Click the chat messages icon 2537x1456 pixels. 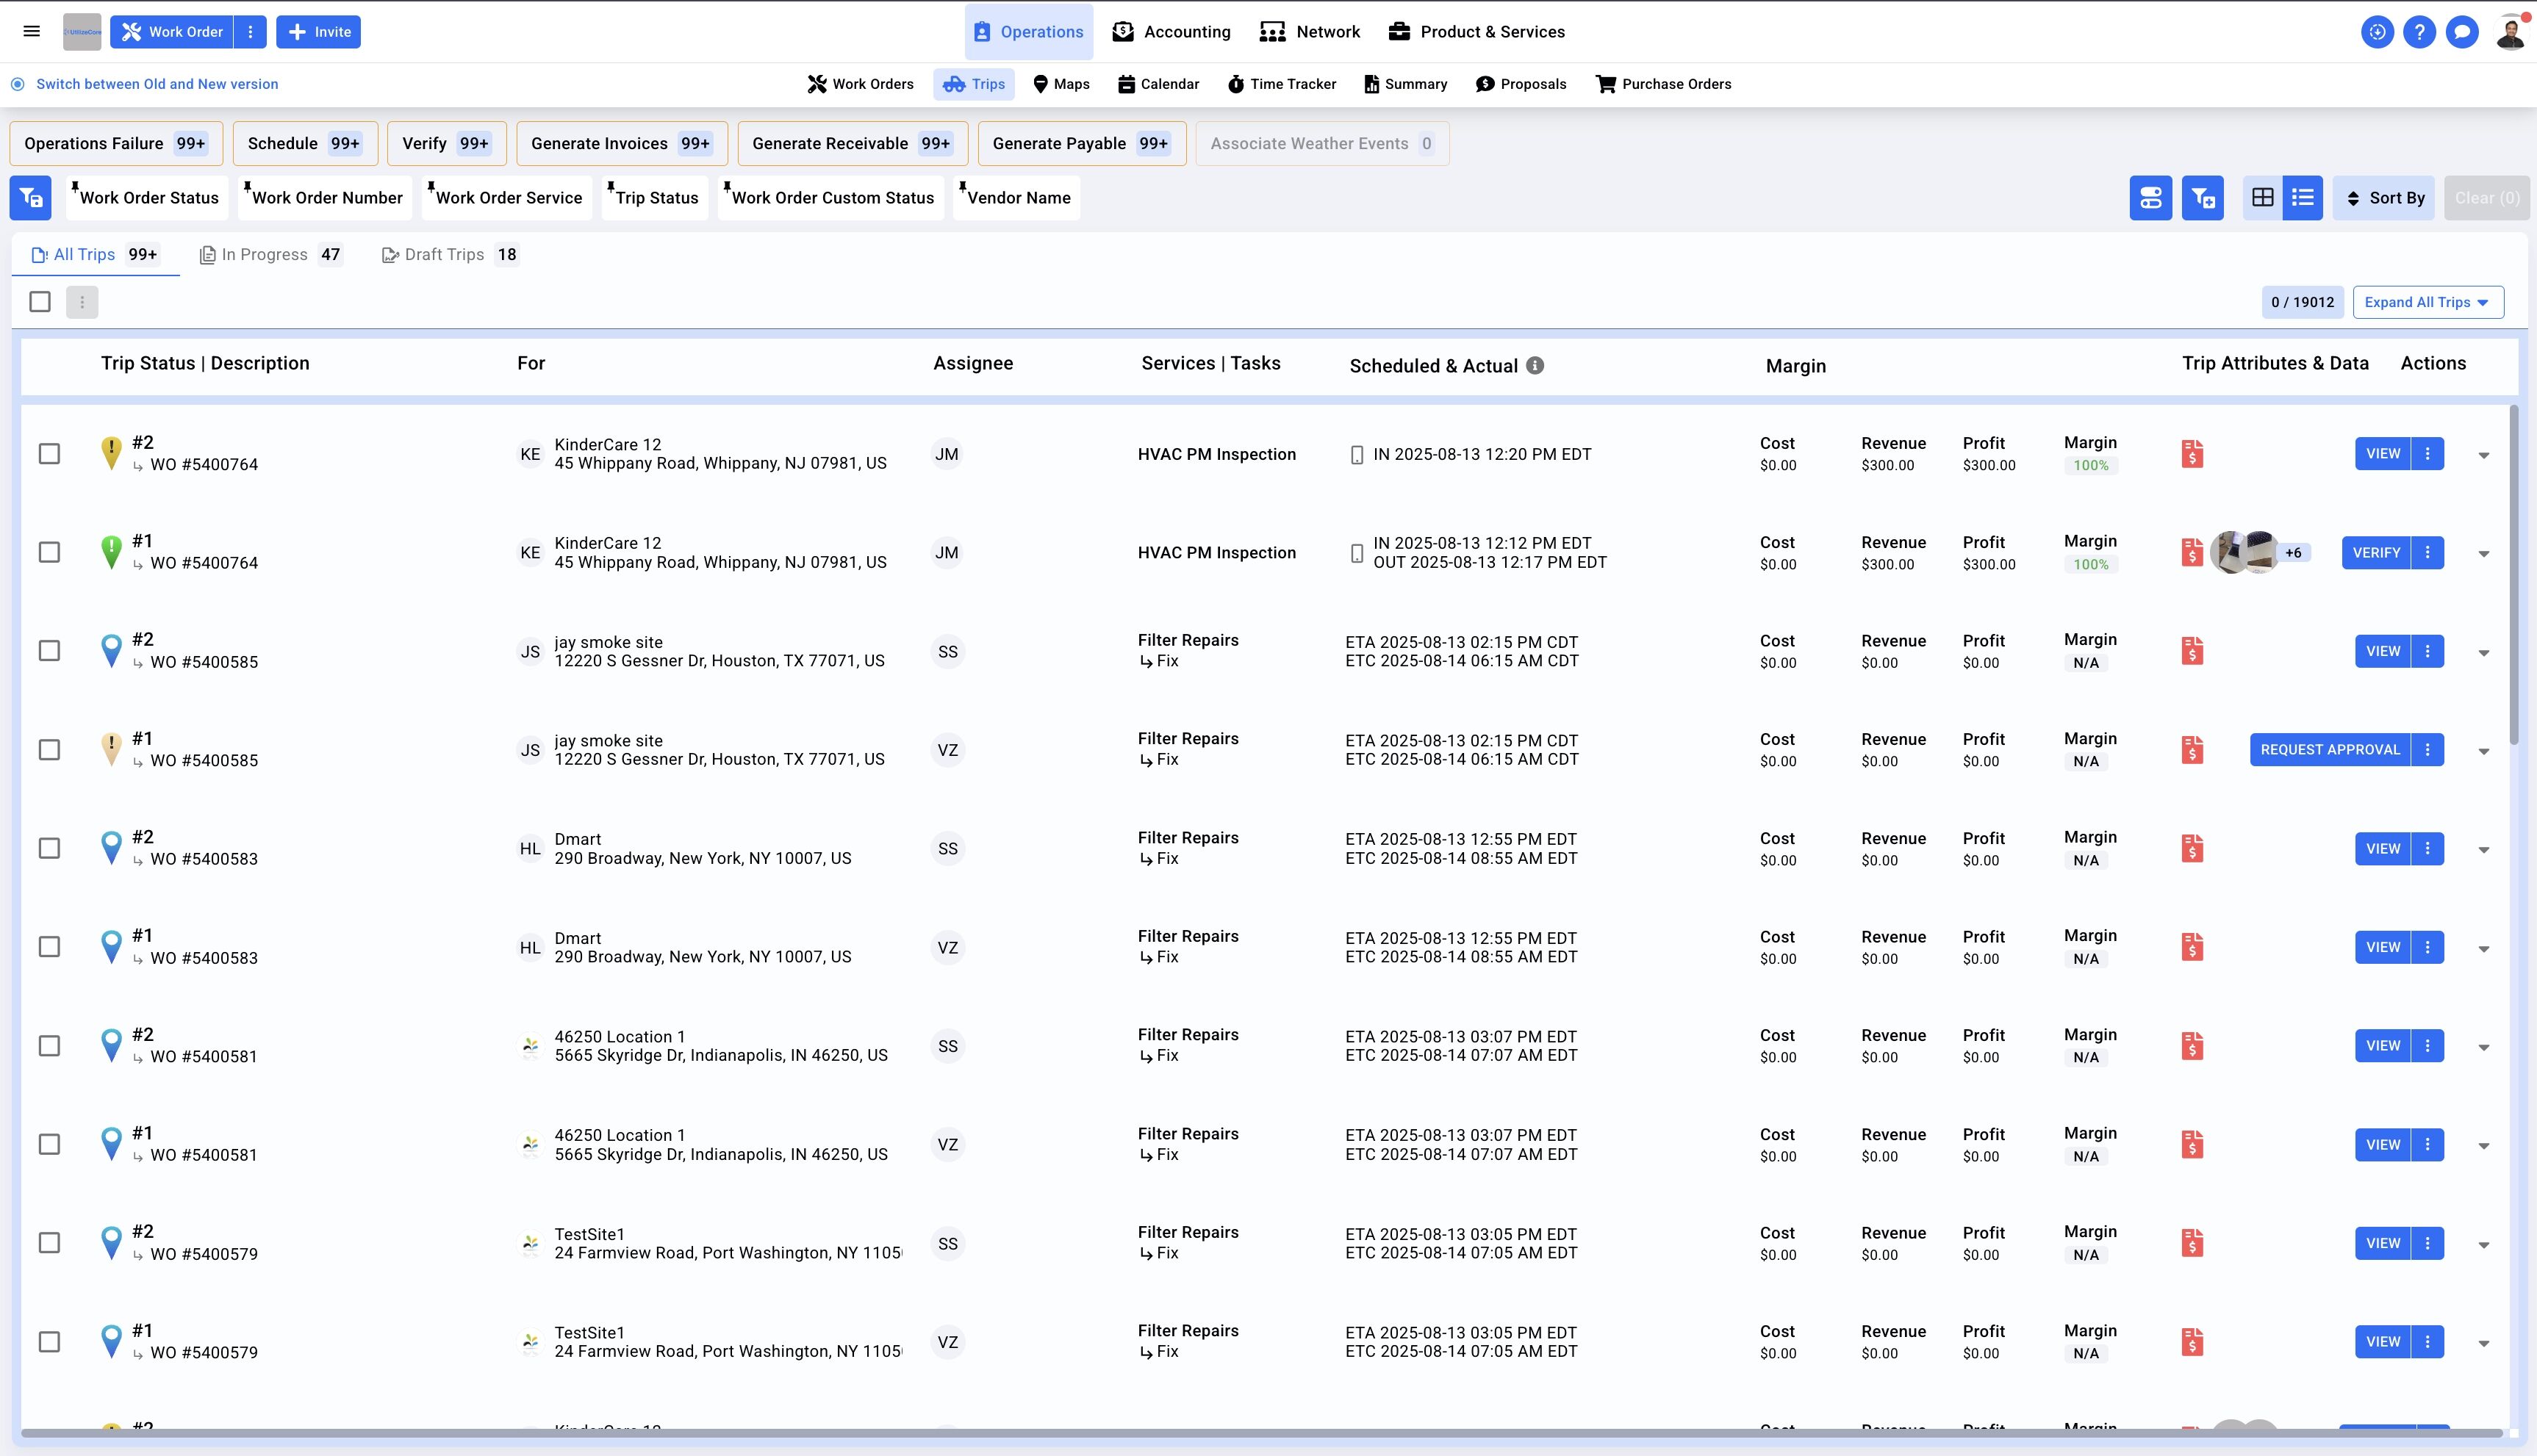point(2461,32)
